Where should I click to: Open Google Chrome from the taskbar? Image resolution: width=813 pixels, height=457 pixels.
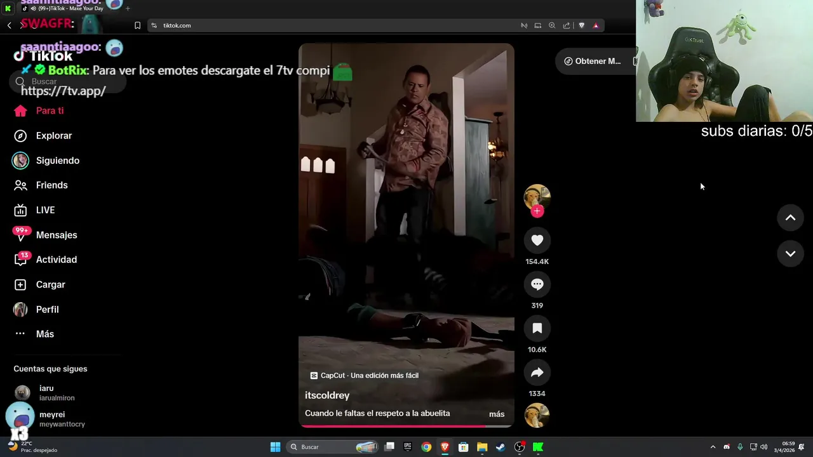(x=426, y=447)
